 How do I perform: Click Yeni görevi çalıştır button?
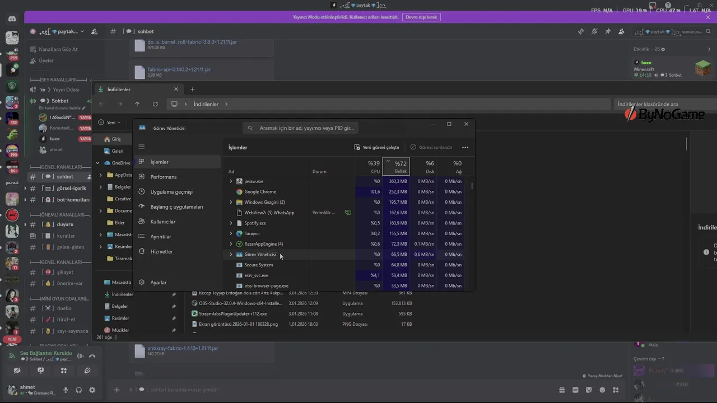coord(377,147)
